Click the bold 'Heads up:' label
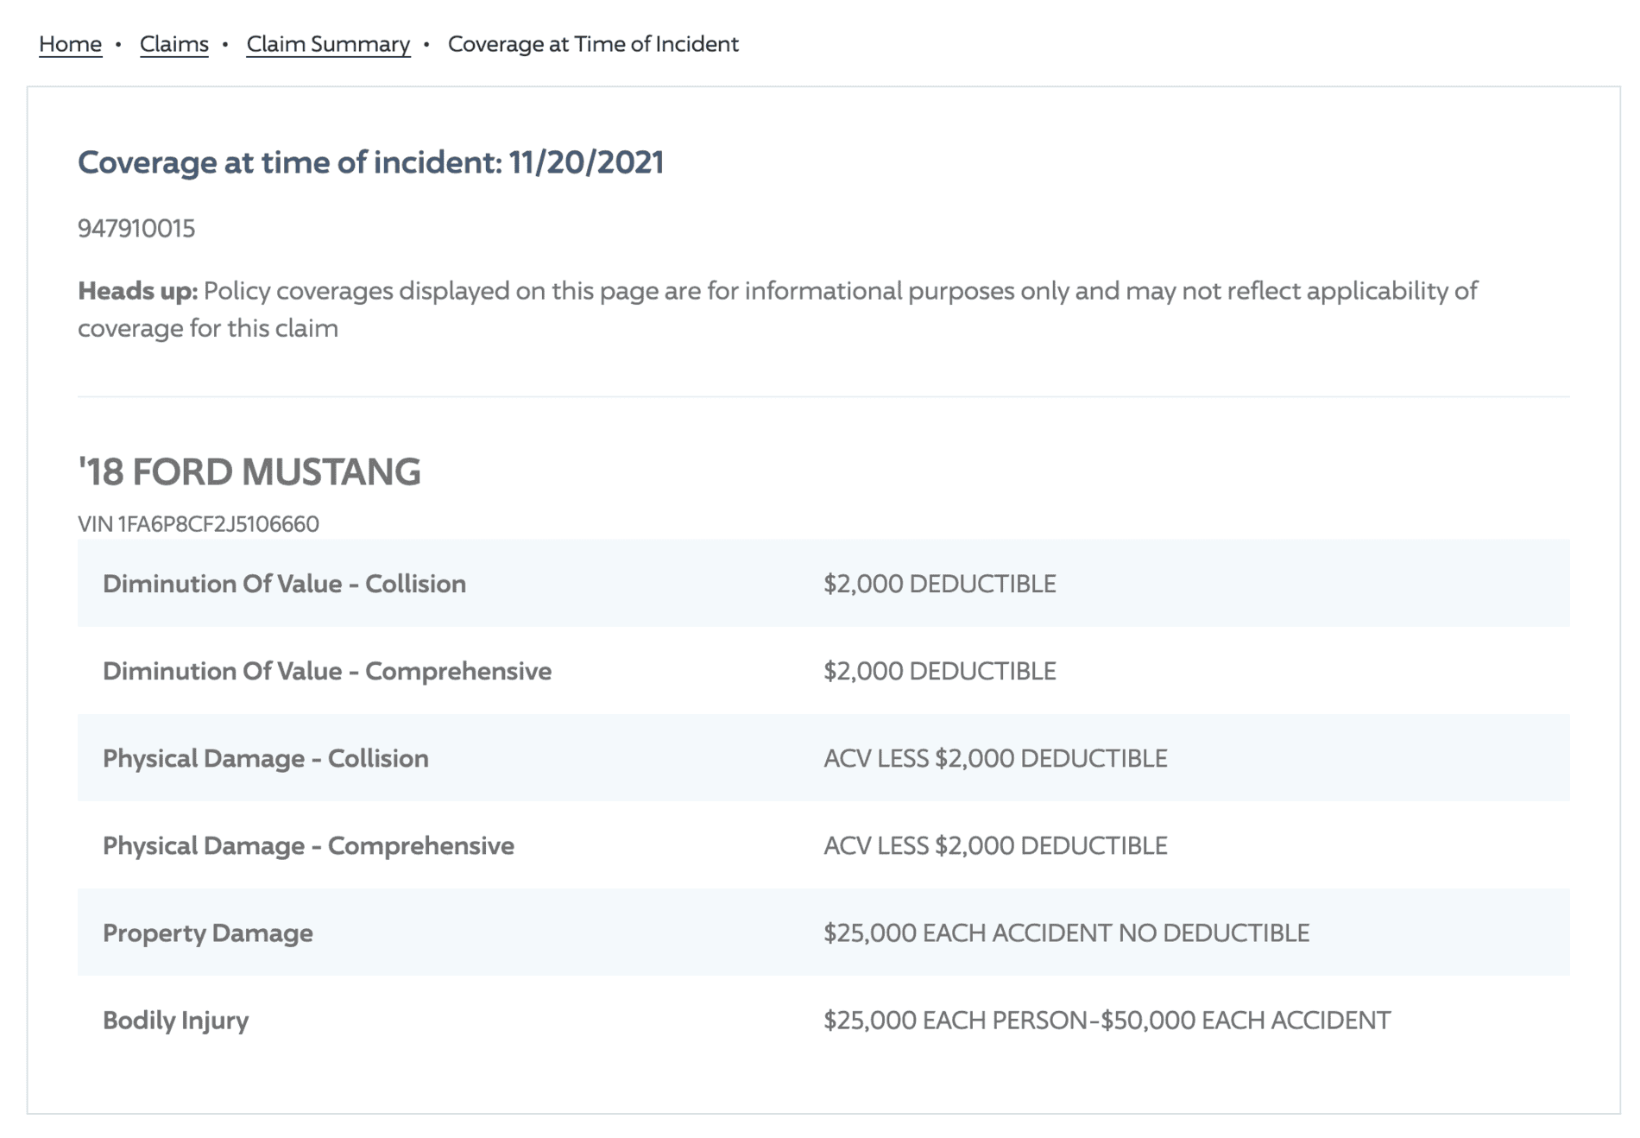The height and width of the screenshot is (1138, 1640). tap(137, 291)
